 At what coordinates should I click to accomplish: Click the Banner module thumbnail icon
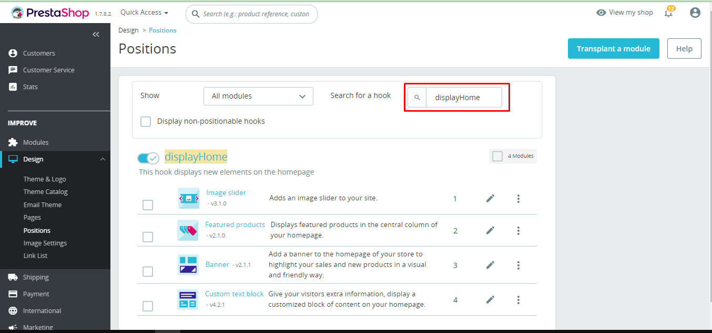click(188, 265)
